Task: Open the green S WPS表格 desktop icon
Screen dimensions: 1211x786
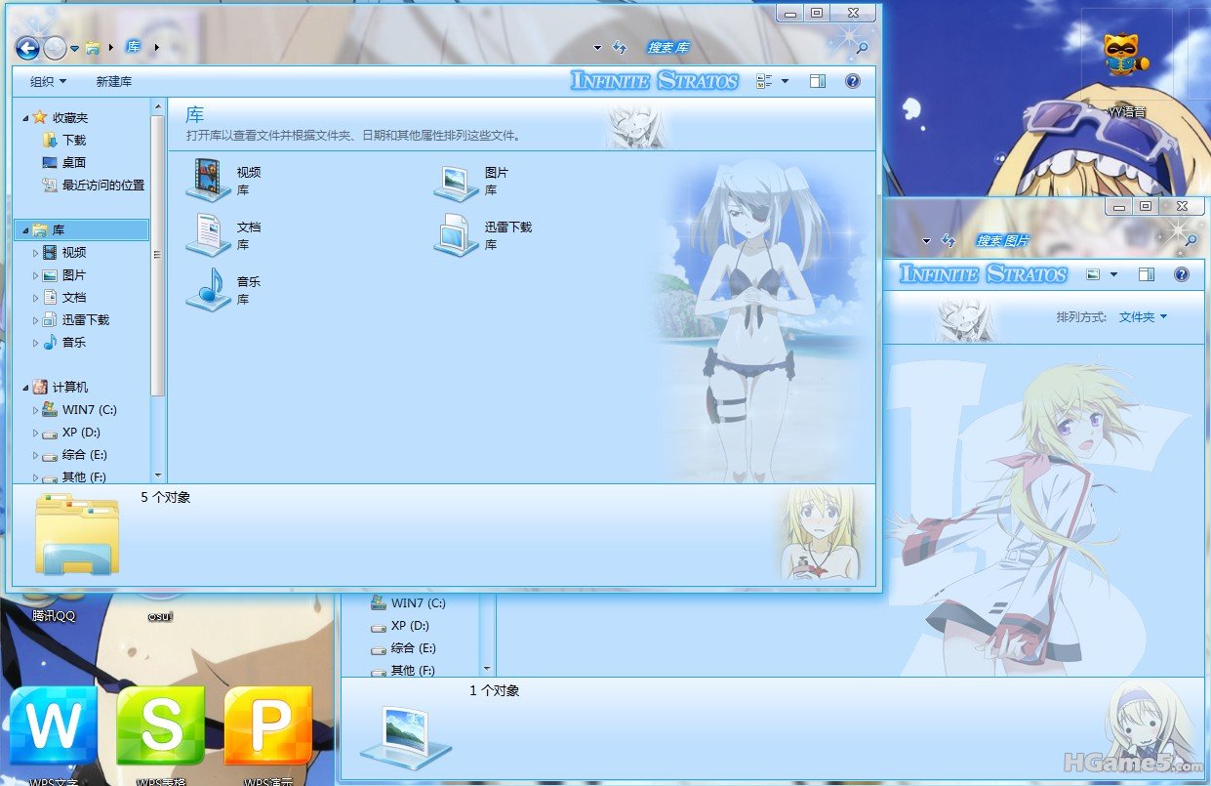Action: point(161,724)
